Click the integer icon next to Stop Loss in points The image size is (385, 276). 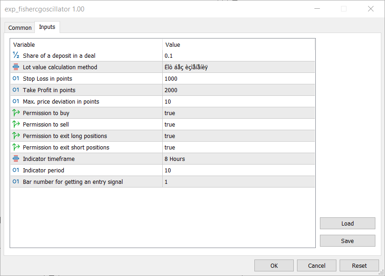pyautogui.click(x=16, y=78)
